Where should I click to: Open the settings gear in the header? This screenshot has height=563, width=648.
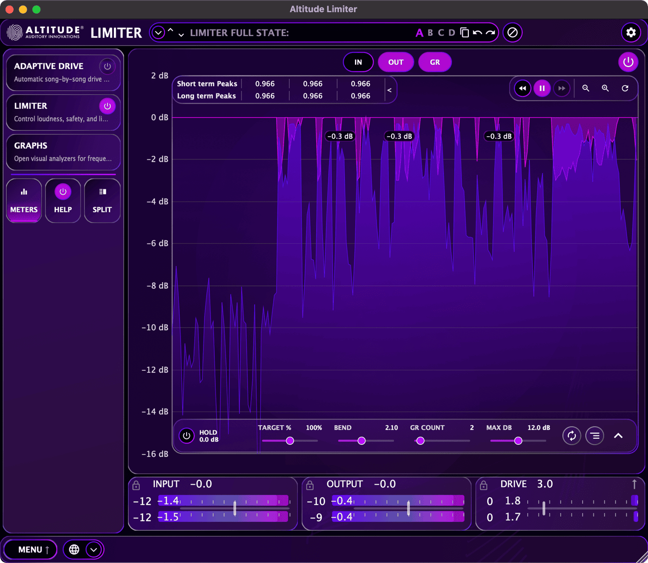(x=631, y=32)
